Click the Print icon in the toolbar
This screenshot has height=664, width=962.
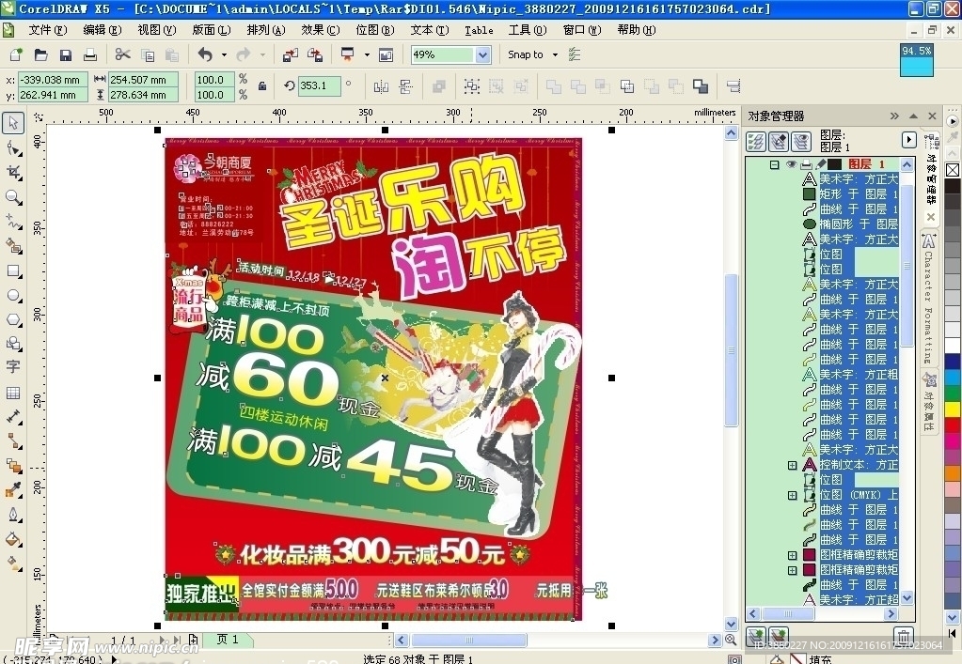(90, 54)
